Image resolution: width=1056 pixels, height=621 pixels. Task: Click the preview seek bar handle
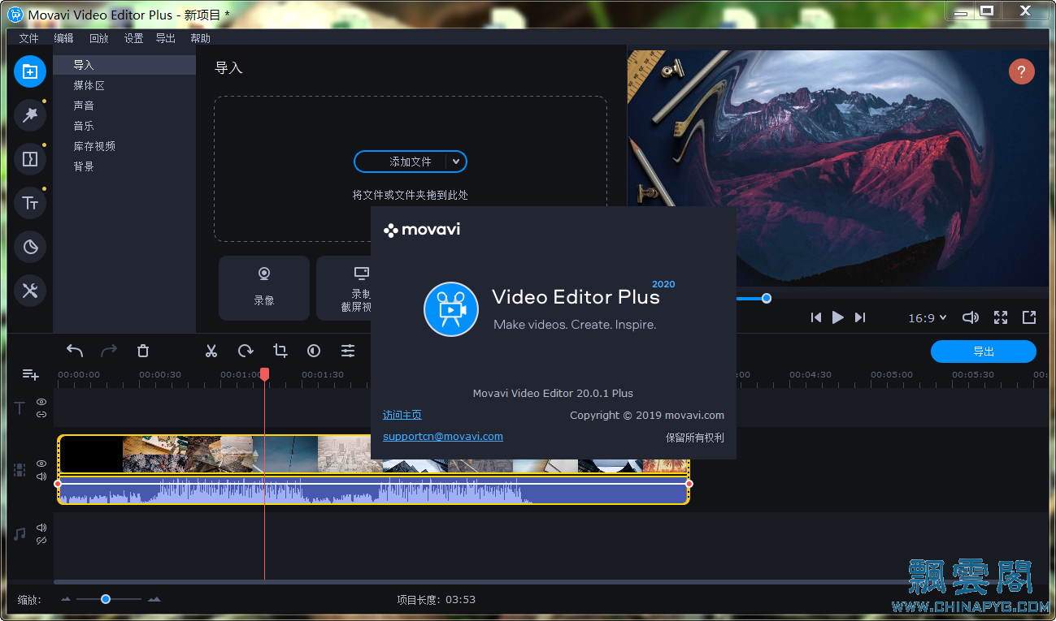coord(766,299)
